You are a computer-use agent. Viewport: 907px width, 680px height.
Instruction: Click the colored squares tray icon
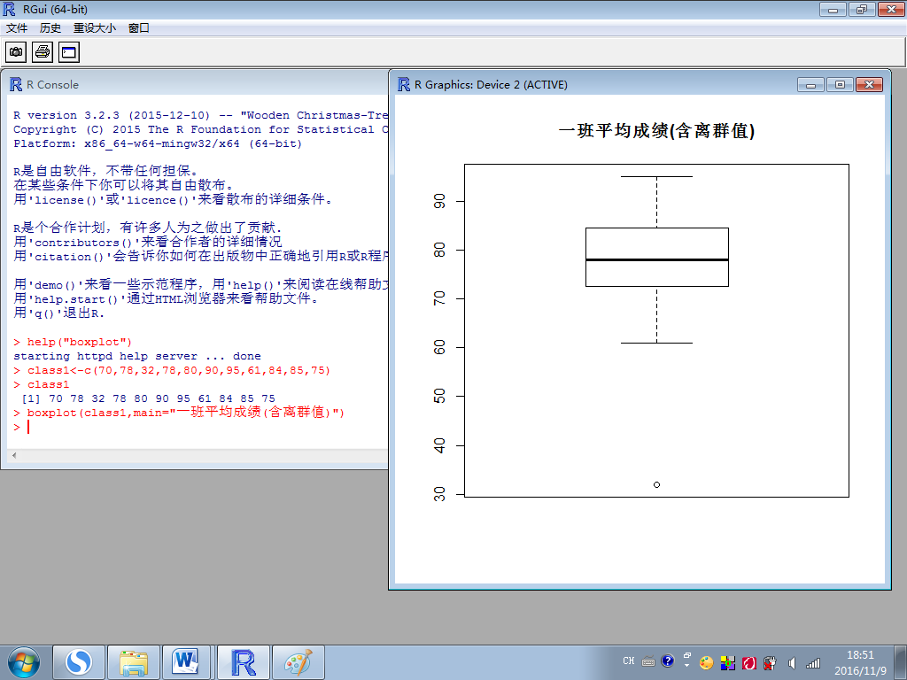[x=728, y=662]
